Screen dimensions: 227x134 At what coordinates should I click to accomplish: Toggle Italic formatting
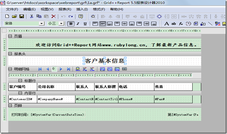click(78, 24)
